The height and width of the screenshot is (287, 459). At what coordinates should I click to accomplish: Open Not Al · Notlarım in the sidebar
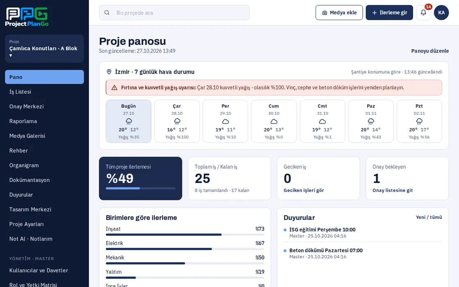45,239
